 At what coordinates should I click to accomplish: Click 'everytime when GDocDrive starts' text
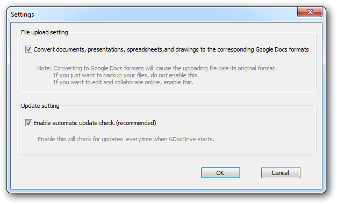[x=170, y=139]
